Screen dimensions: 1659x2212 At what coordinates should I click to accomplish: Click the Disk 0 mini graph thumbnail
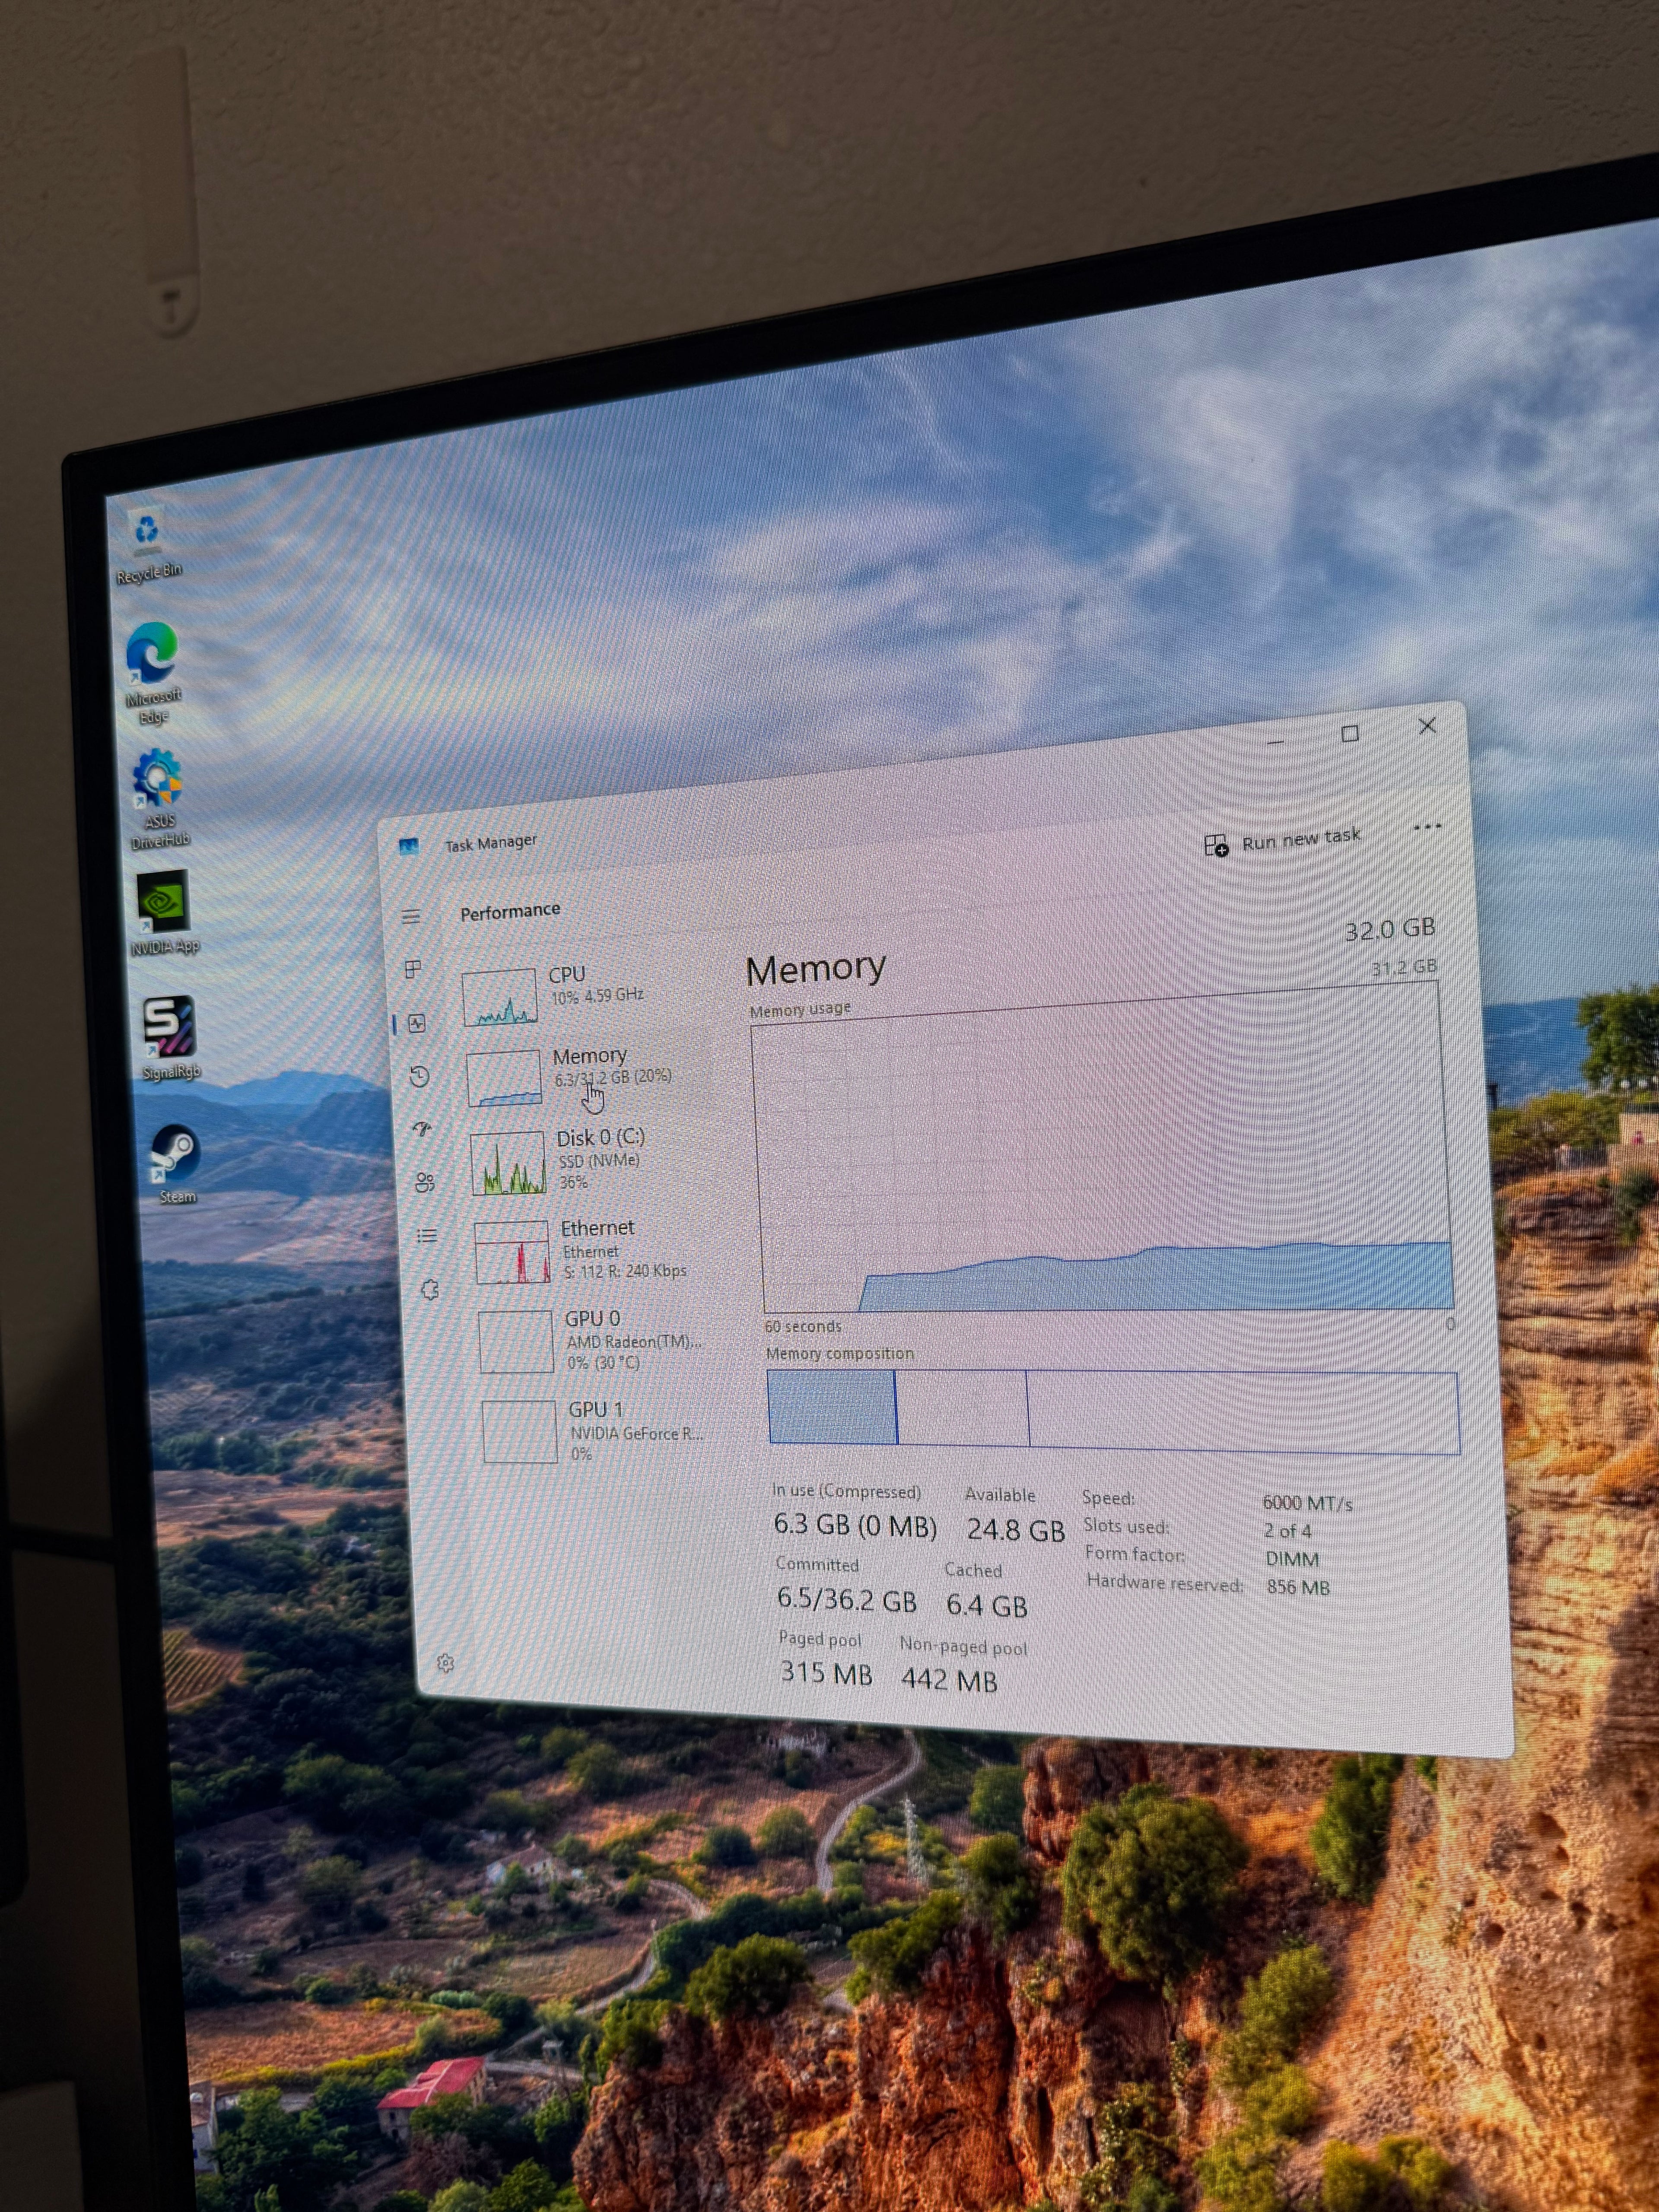click(x=508, y=1163)
